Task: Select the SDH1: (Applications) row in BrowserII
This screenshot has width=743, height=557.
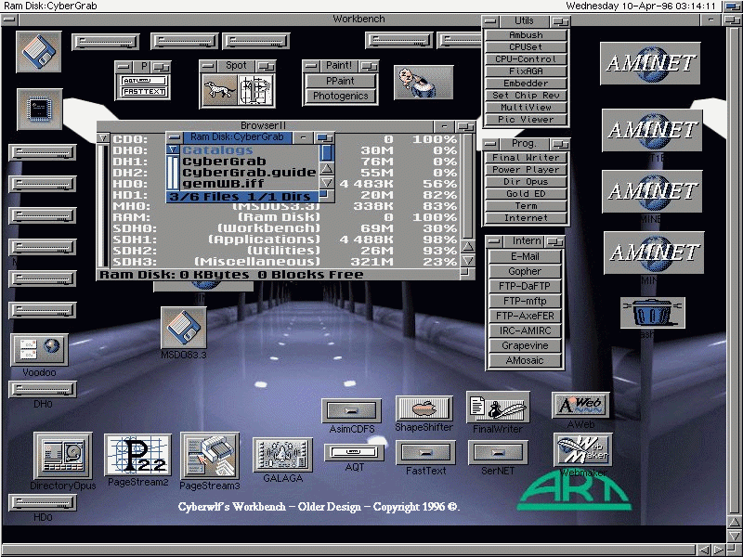Action: (x=284, y=240)
